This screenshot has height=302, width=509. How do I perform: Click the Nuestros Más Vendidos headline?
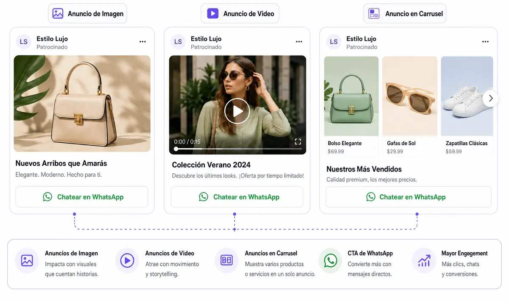[x=364, y=169]
